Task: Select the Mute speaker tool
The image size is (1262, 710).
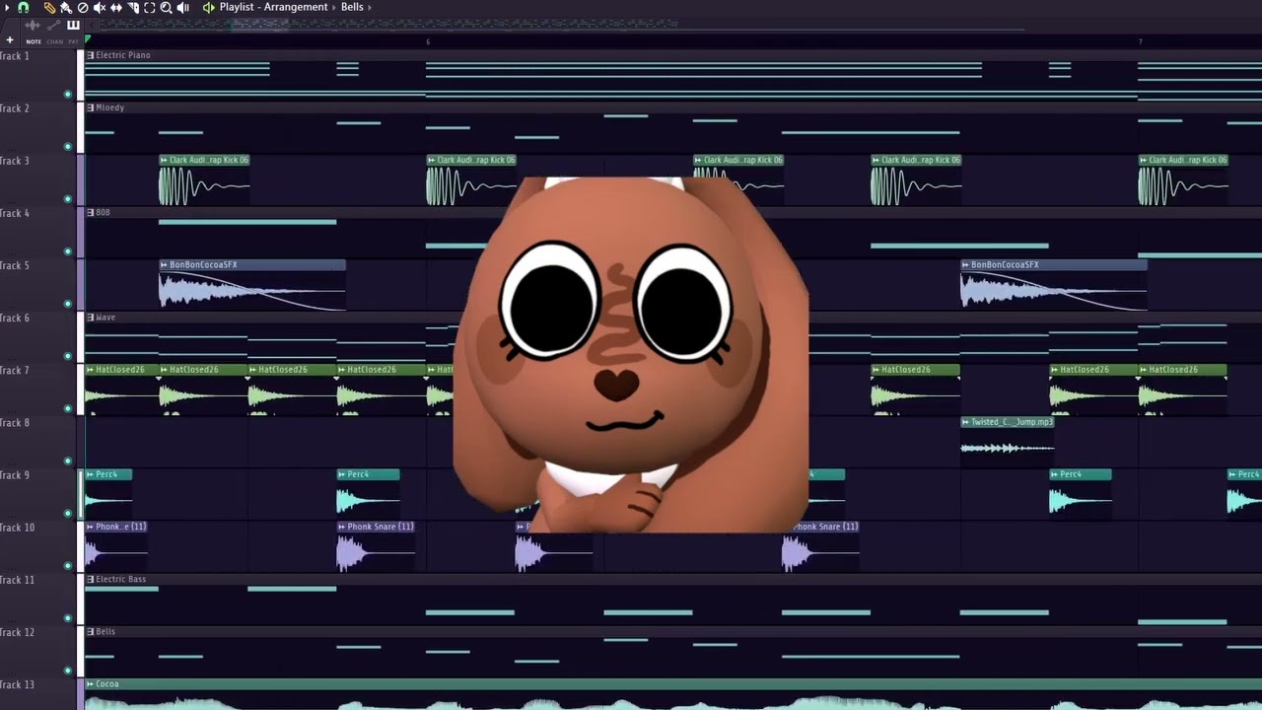Action: pos(100,8)
